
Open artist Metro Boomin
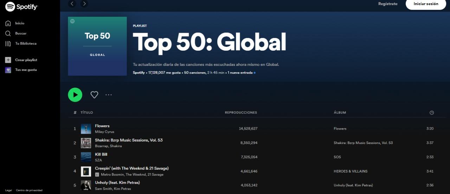(112, 175)
